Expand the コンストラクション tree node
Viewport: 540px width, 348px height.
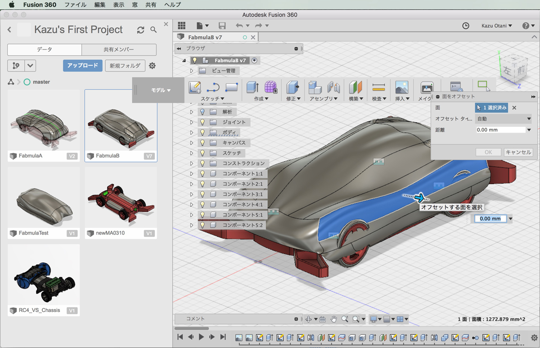pyautogui.click(x=191, y=163)
